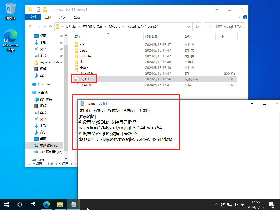The image size is (280, 210).
Task: Click the Forward arrow in Explorer
Action: (x=39, y=27)
